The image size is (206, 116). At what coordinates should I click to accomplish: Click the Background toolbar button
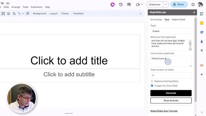pyautogui.click(x=39, y=14)
